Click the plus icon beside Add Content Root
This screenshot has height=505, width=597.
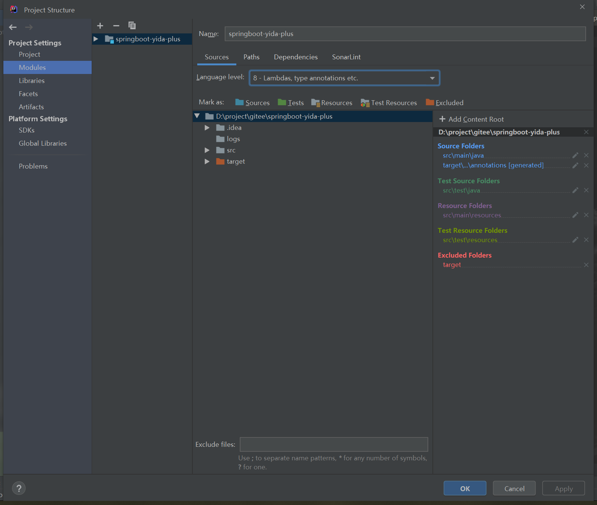click(442, 119)
